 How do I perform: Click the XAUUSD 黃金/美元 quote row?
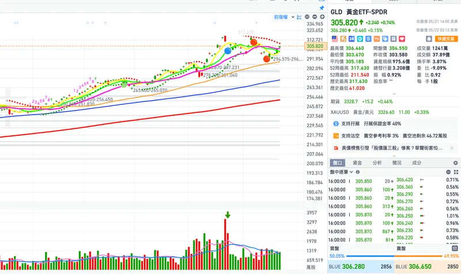tap(394, 112)
